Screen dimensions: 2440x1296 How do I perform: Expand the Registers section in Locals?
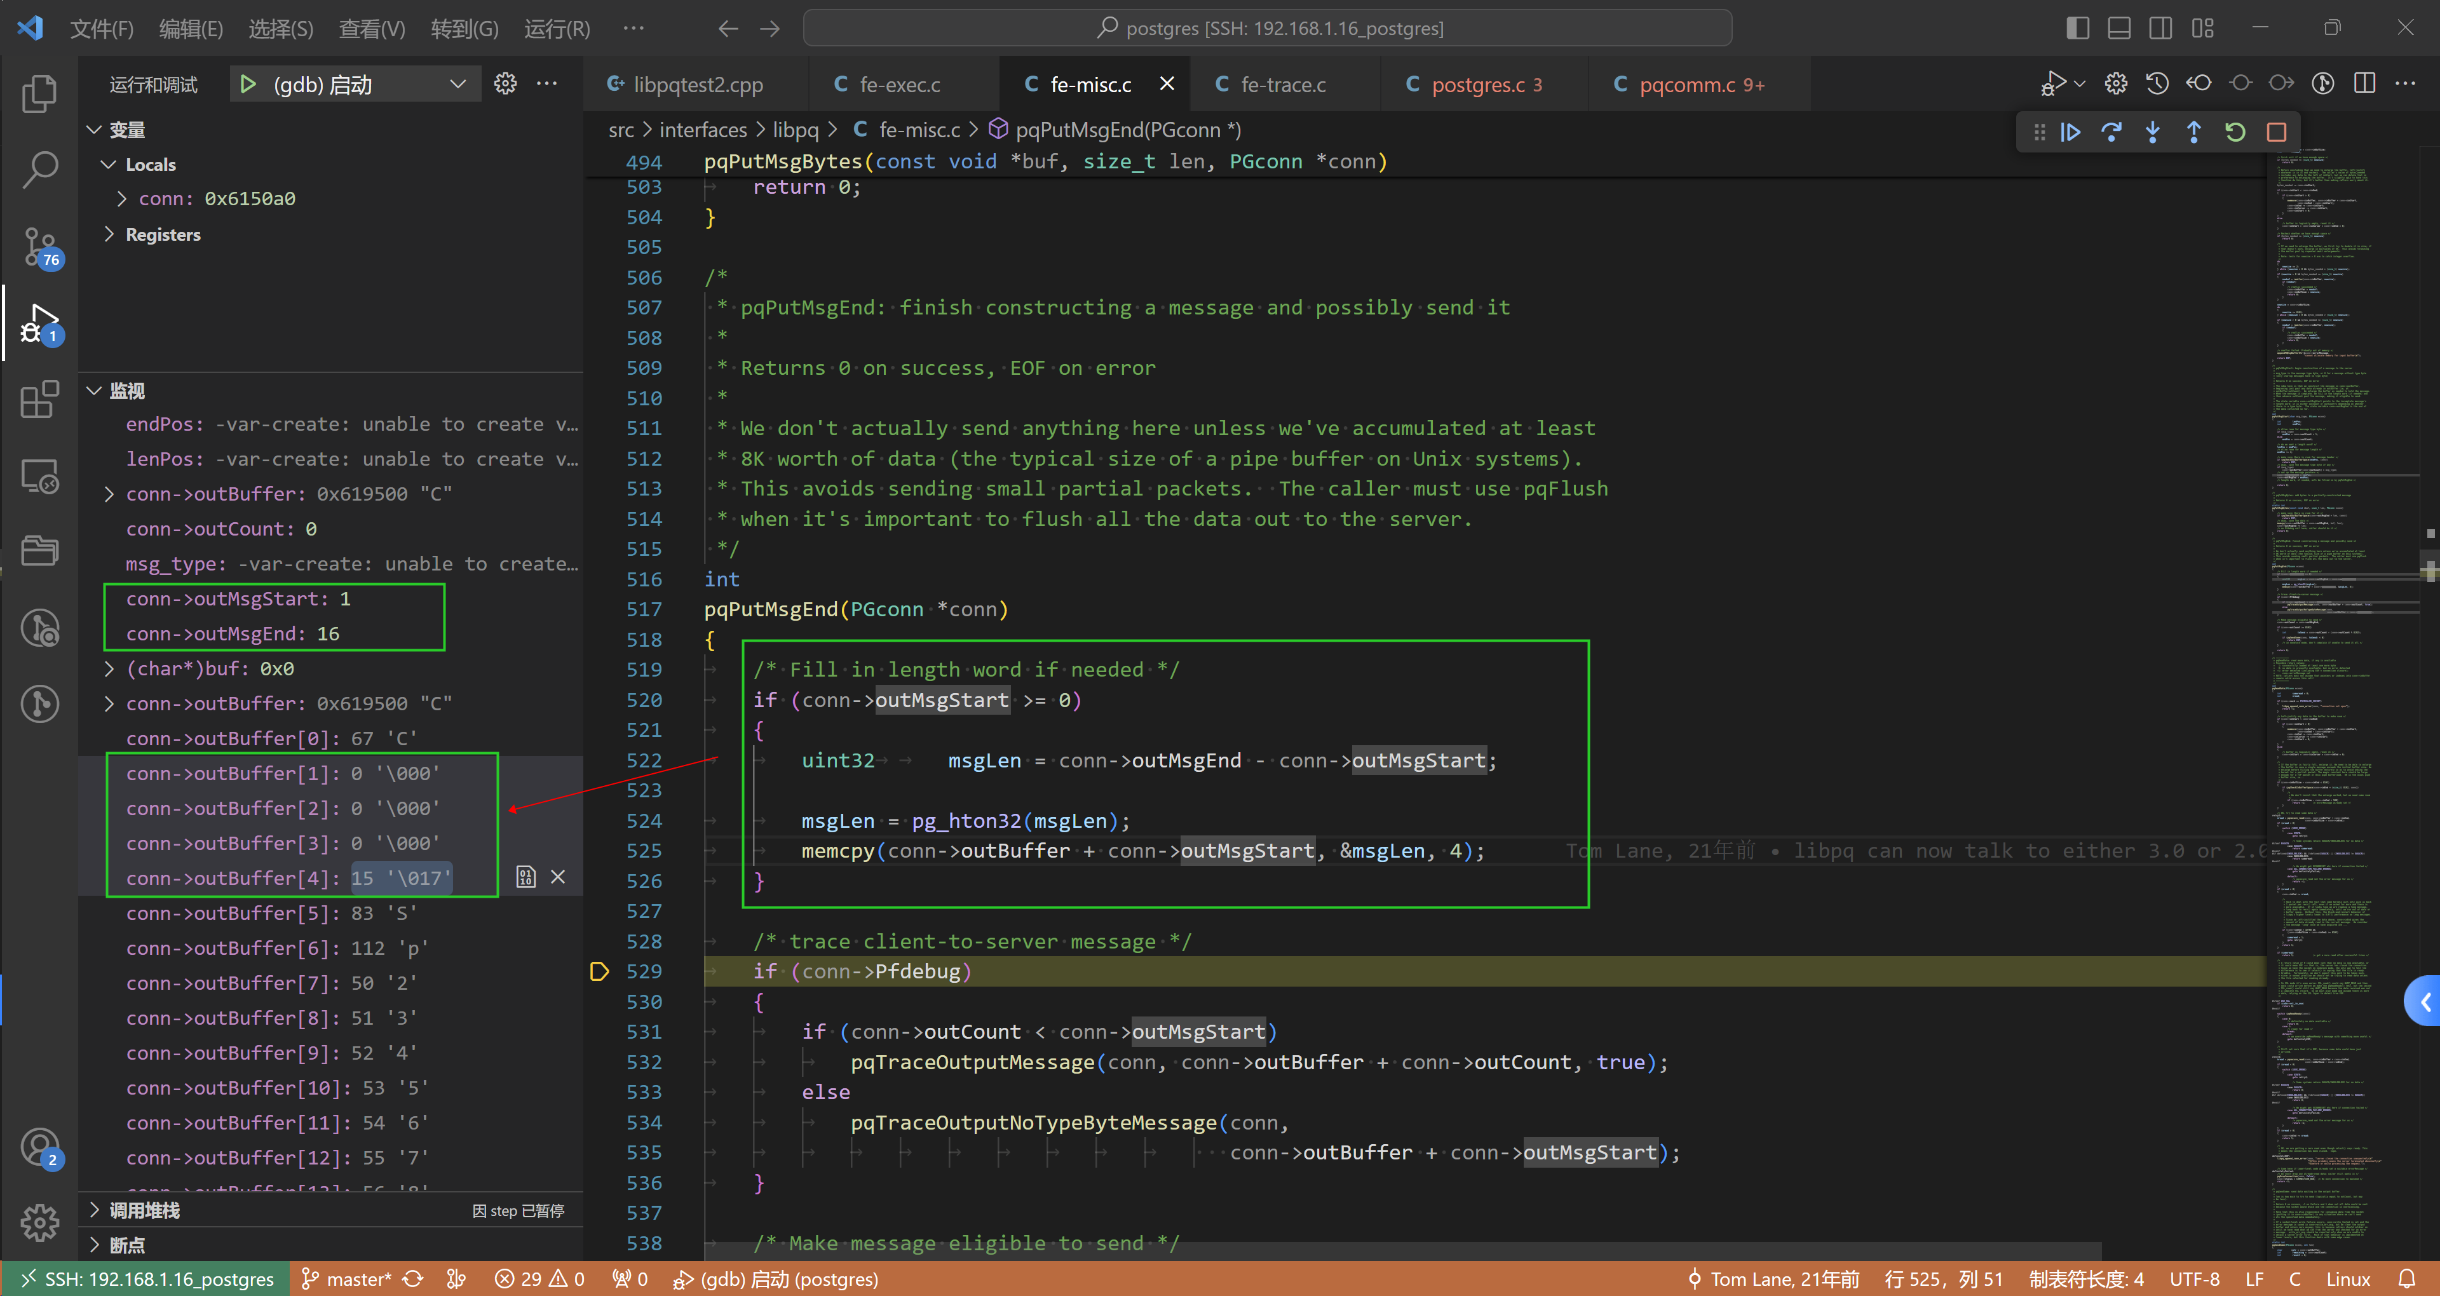pyautogui.click(x=111, y=234)
